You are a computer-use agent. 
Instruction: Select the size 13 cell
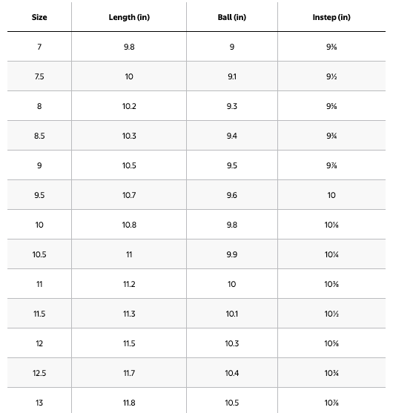click(x=39, y=403)
